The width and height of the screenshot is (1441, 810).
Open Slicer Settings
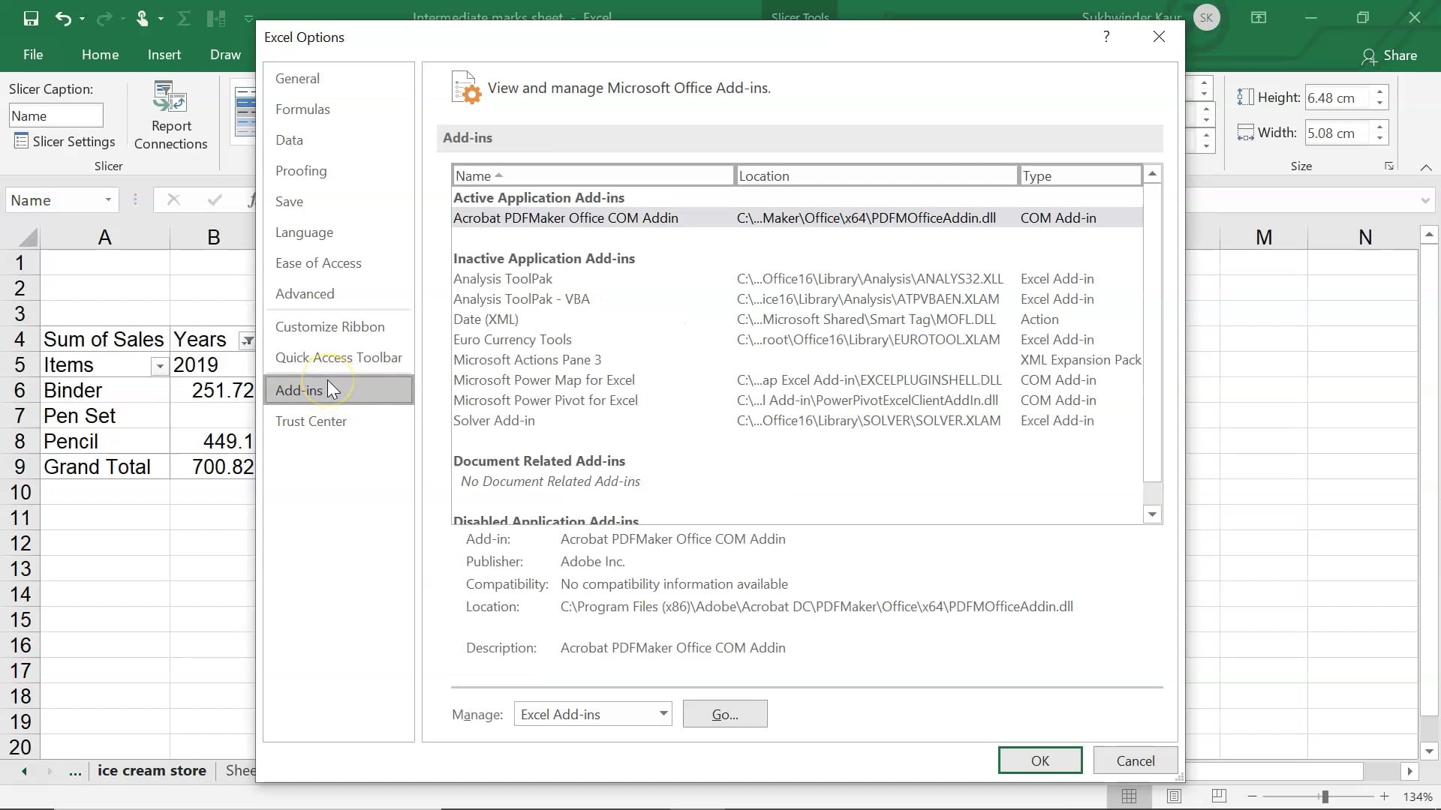65,141
